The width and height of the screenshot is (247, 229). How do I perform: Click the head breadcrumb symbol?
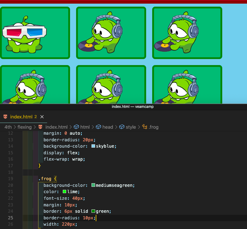click(108, 127)
